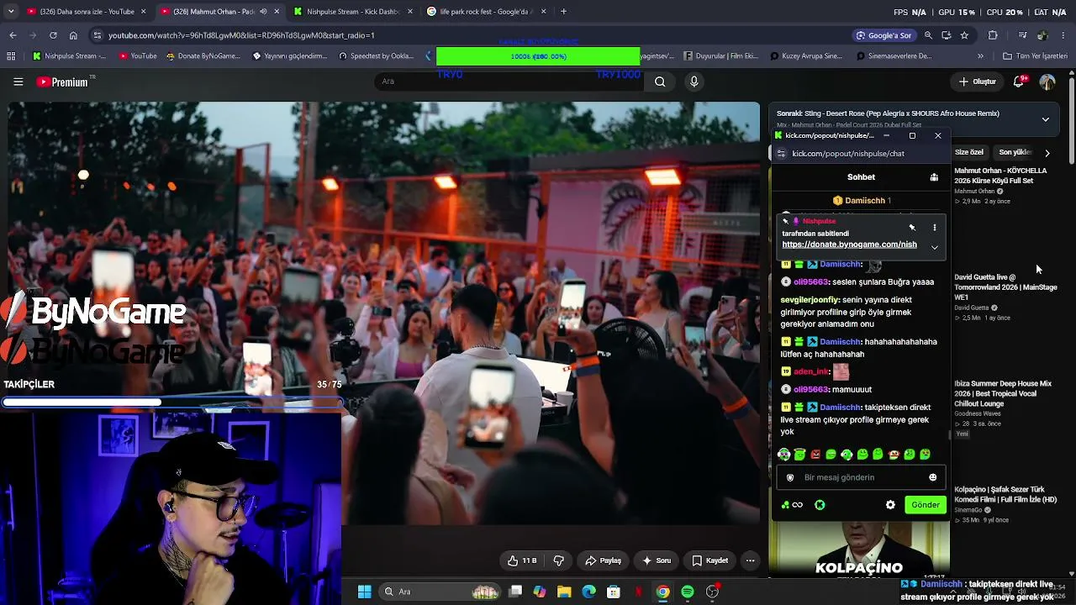Open the Chrome home page
The width and height of the screenshot is (1076, 605).
(73, 35)
